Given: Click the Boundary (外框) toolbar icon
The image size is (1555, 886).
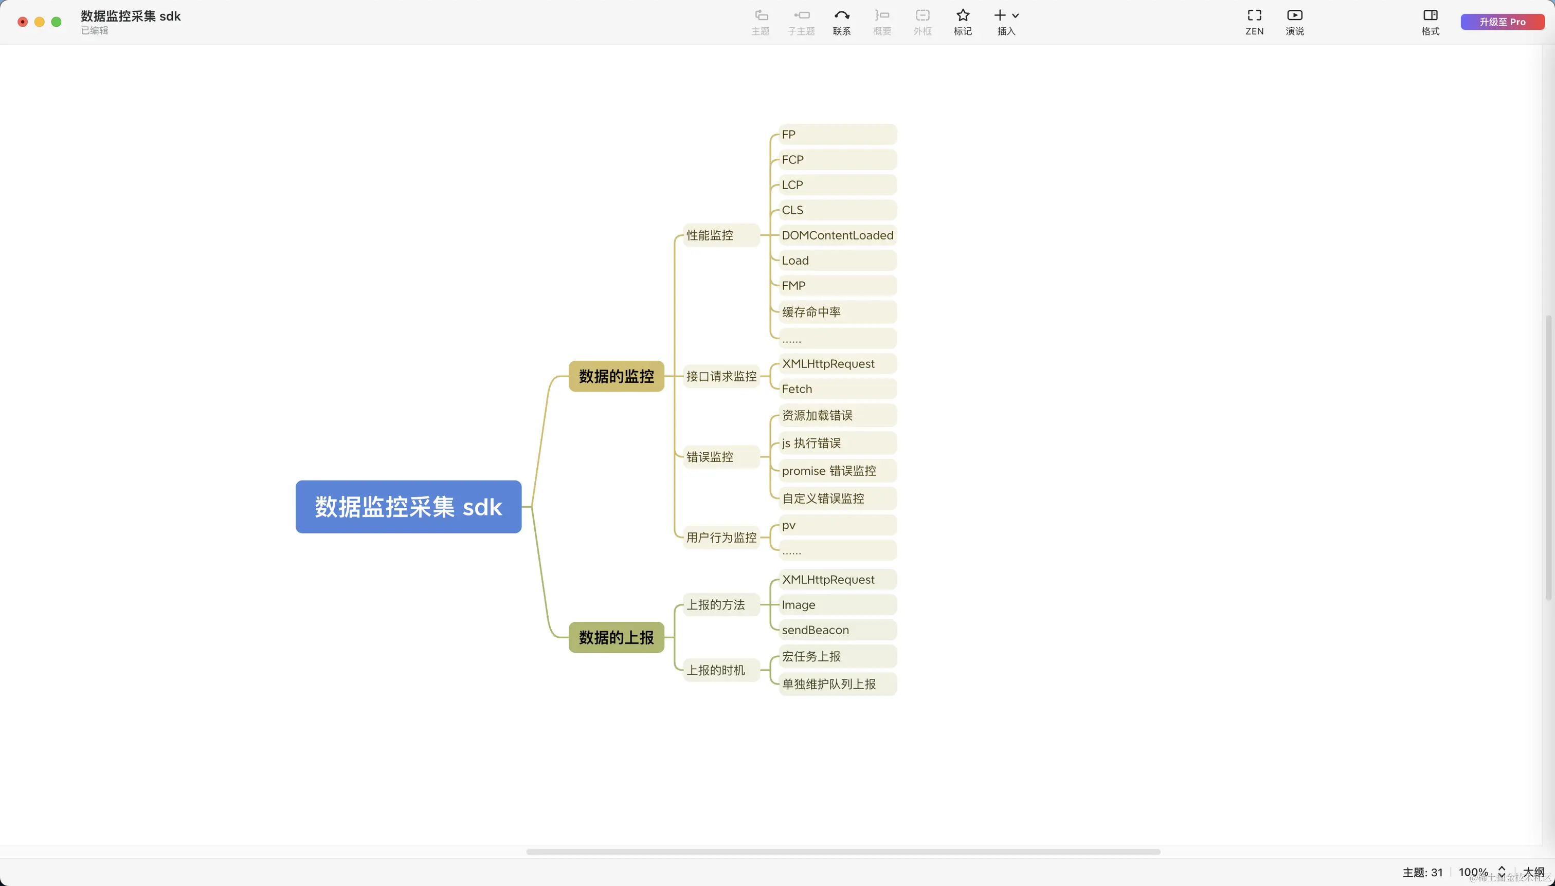Looking at the screenshot, I should (923, 16).
